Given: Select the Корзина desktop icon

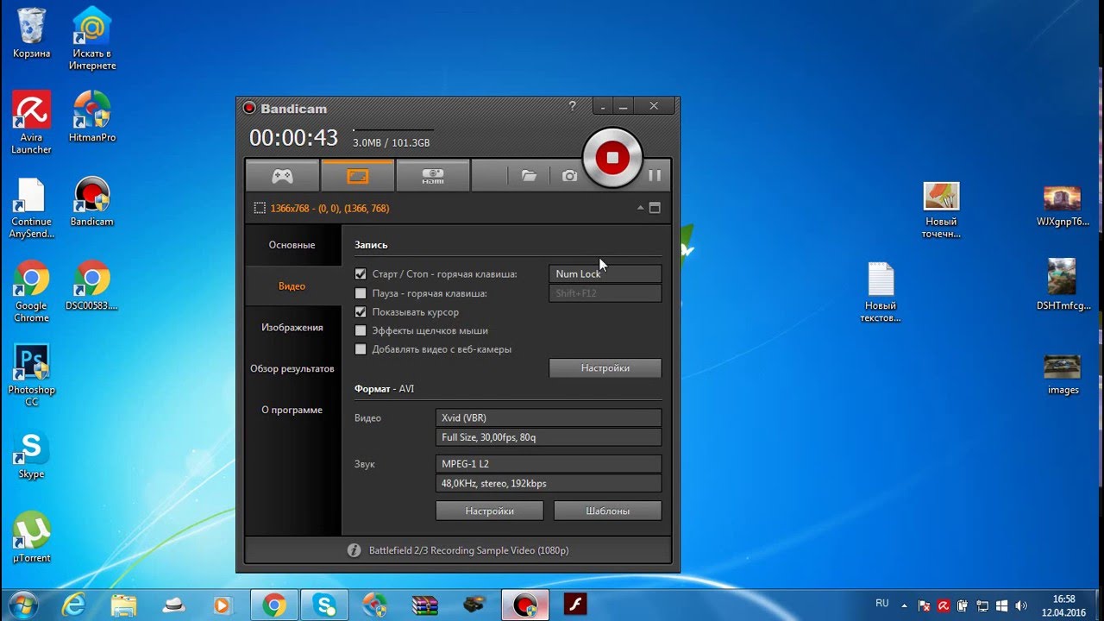Looking at the screenshot, I should point(32,33).
